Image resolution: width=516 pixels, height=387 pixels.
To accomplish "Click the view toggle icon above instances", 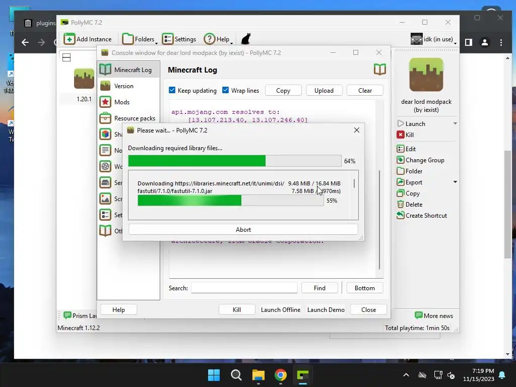I will coord(67,57).
